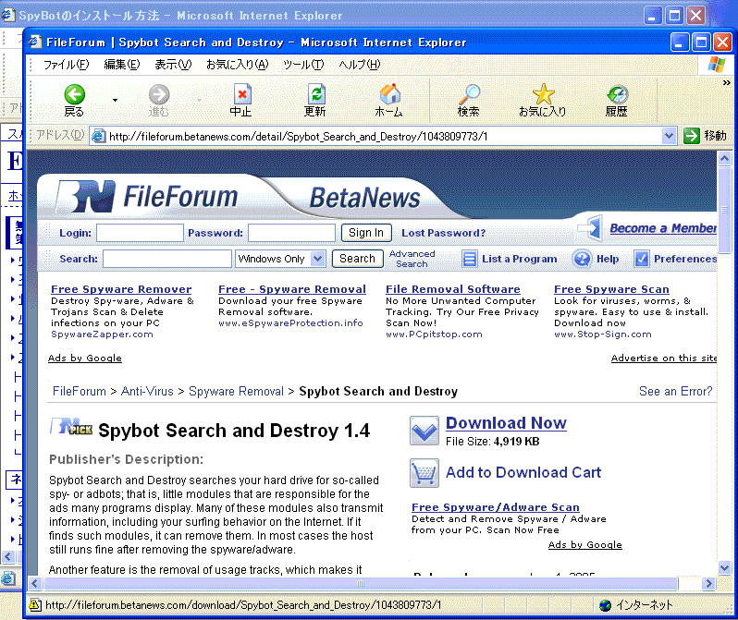738x620 pixels.
Task: Open the 編集(E) menu
Action: 122,65
